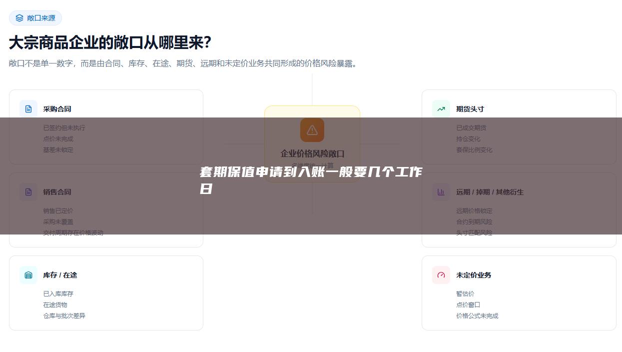This screenshot has height=352, width=622.
Task: Click the subtitle starting 敞口不是单一数字
Action: pos(184,63)
